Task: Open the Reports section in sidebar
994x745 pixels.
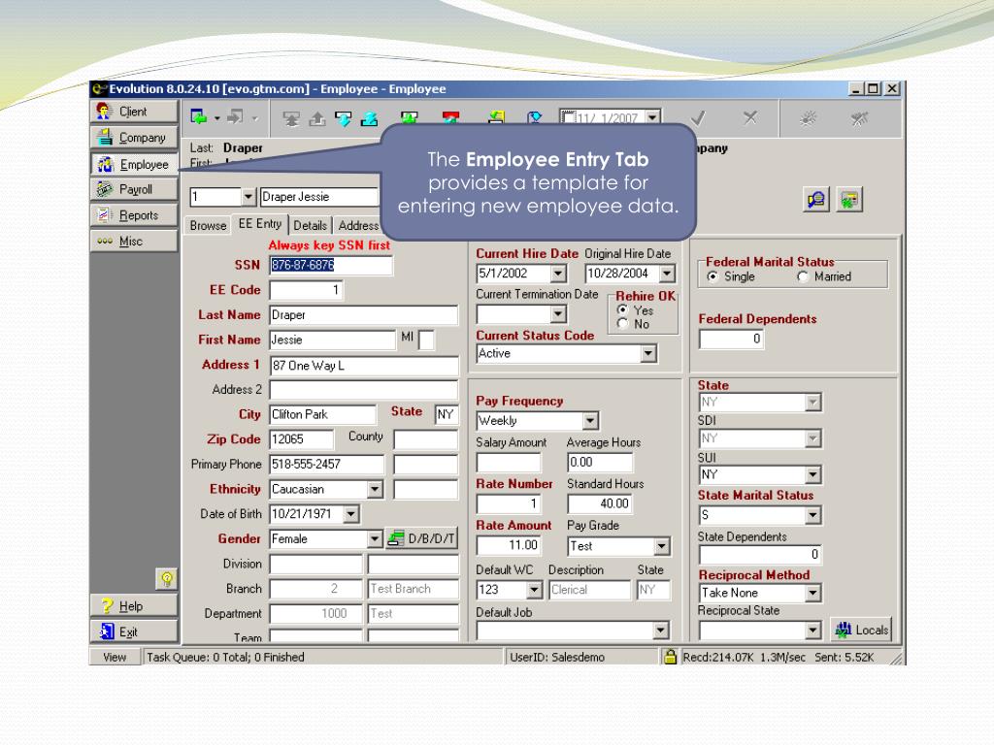Action: coord(134,215)
